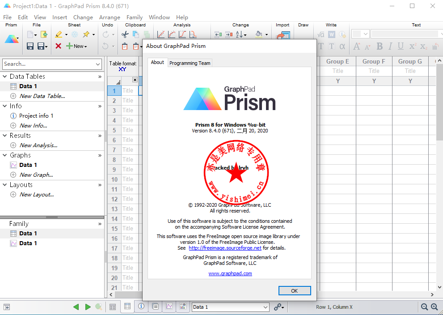This screenshot has height=315, width=443.
Task: Select Project info 1 in navigator
Action: pyautogui.click(x=36, y=115)
